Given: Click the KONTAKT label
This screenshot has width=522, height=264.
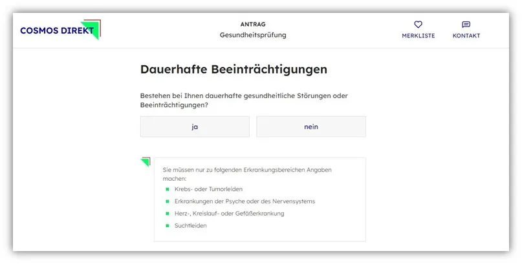Looking at the screenshot, I should (x=466, y=36).
